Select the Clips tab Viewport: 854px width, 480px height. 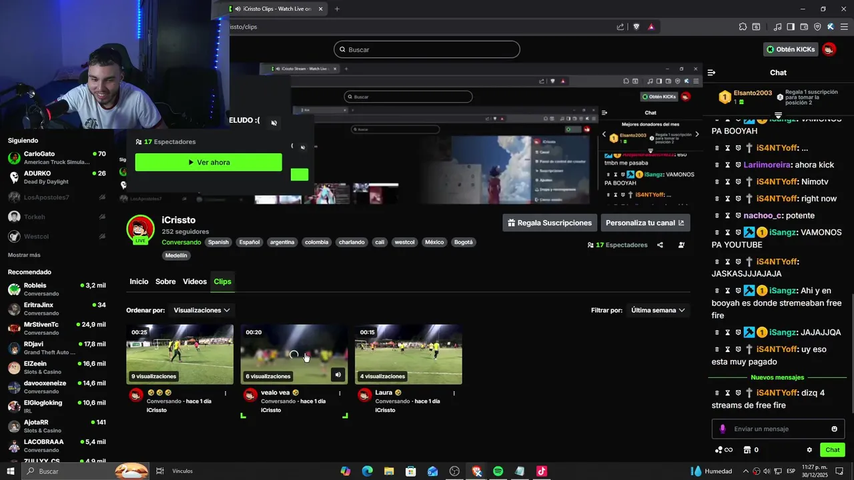222,281
